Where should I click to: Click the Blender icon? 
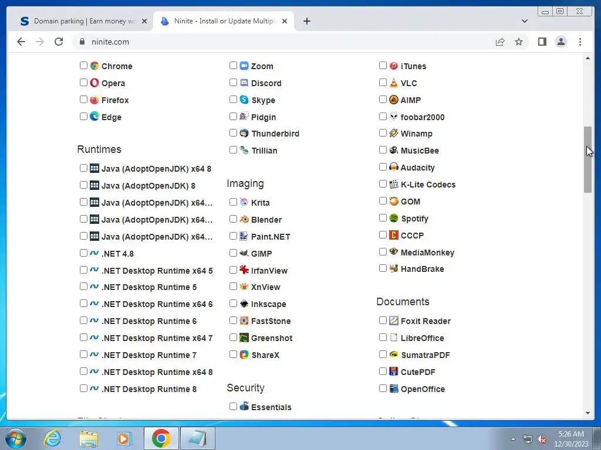(244, 219)
